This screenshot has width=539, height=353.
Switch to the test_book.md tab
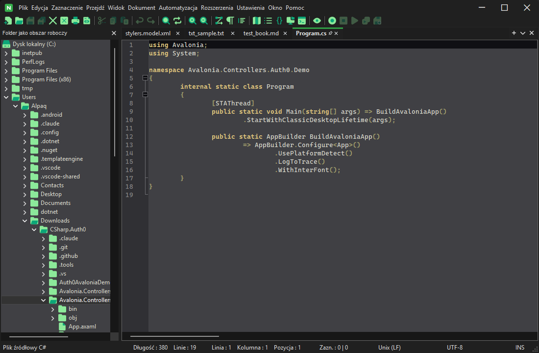pyautogui.click(x=261, y=33)
